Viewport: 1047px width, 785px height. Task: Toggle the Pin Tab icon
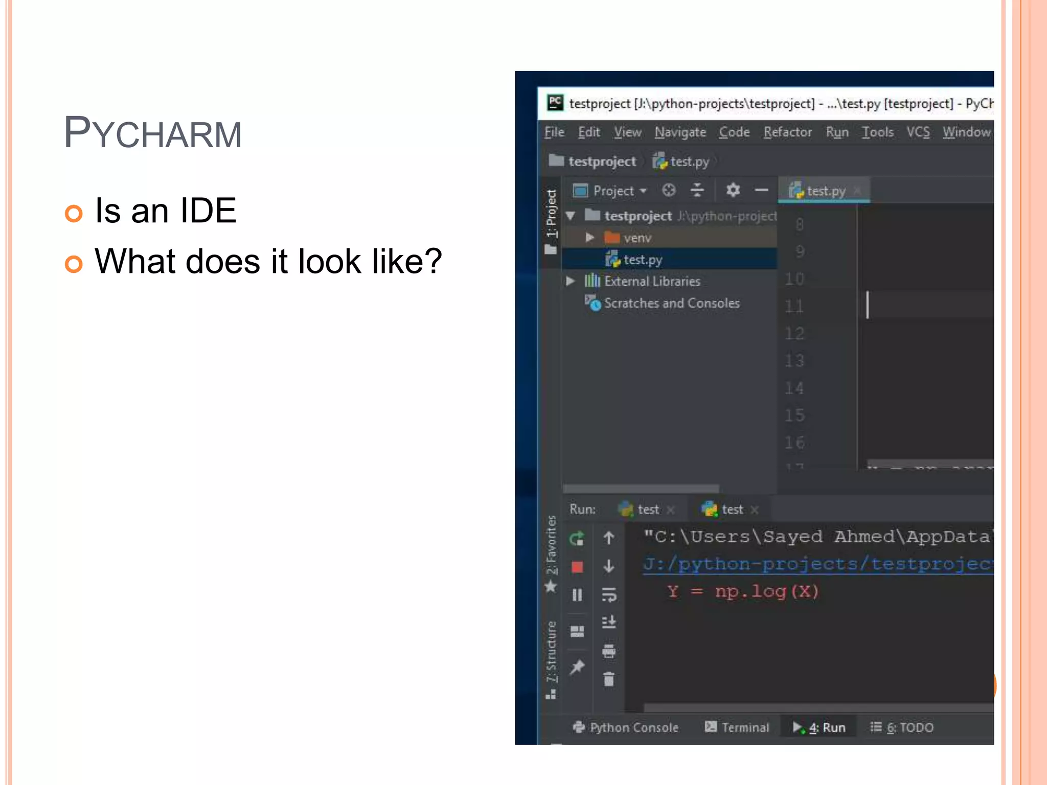(577, 666)
